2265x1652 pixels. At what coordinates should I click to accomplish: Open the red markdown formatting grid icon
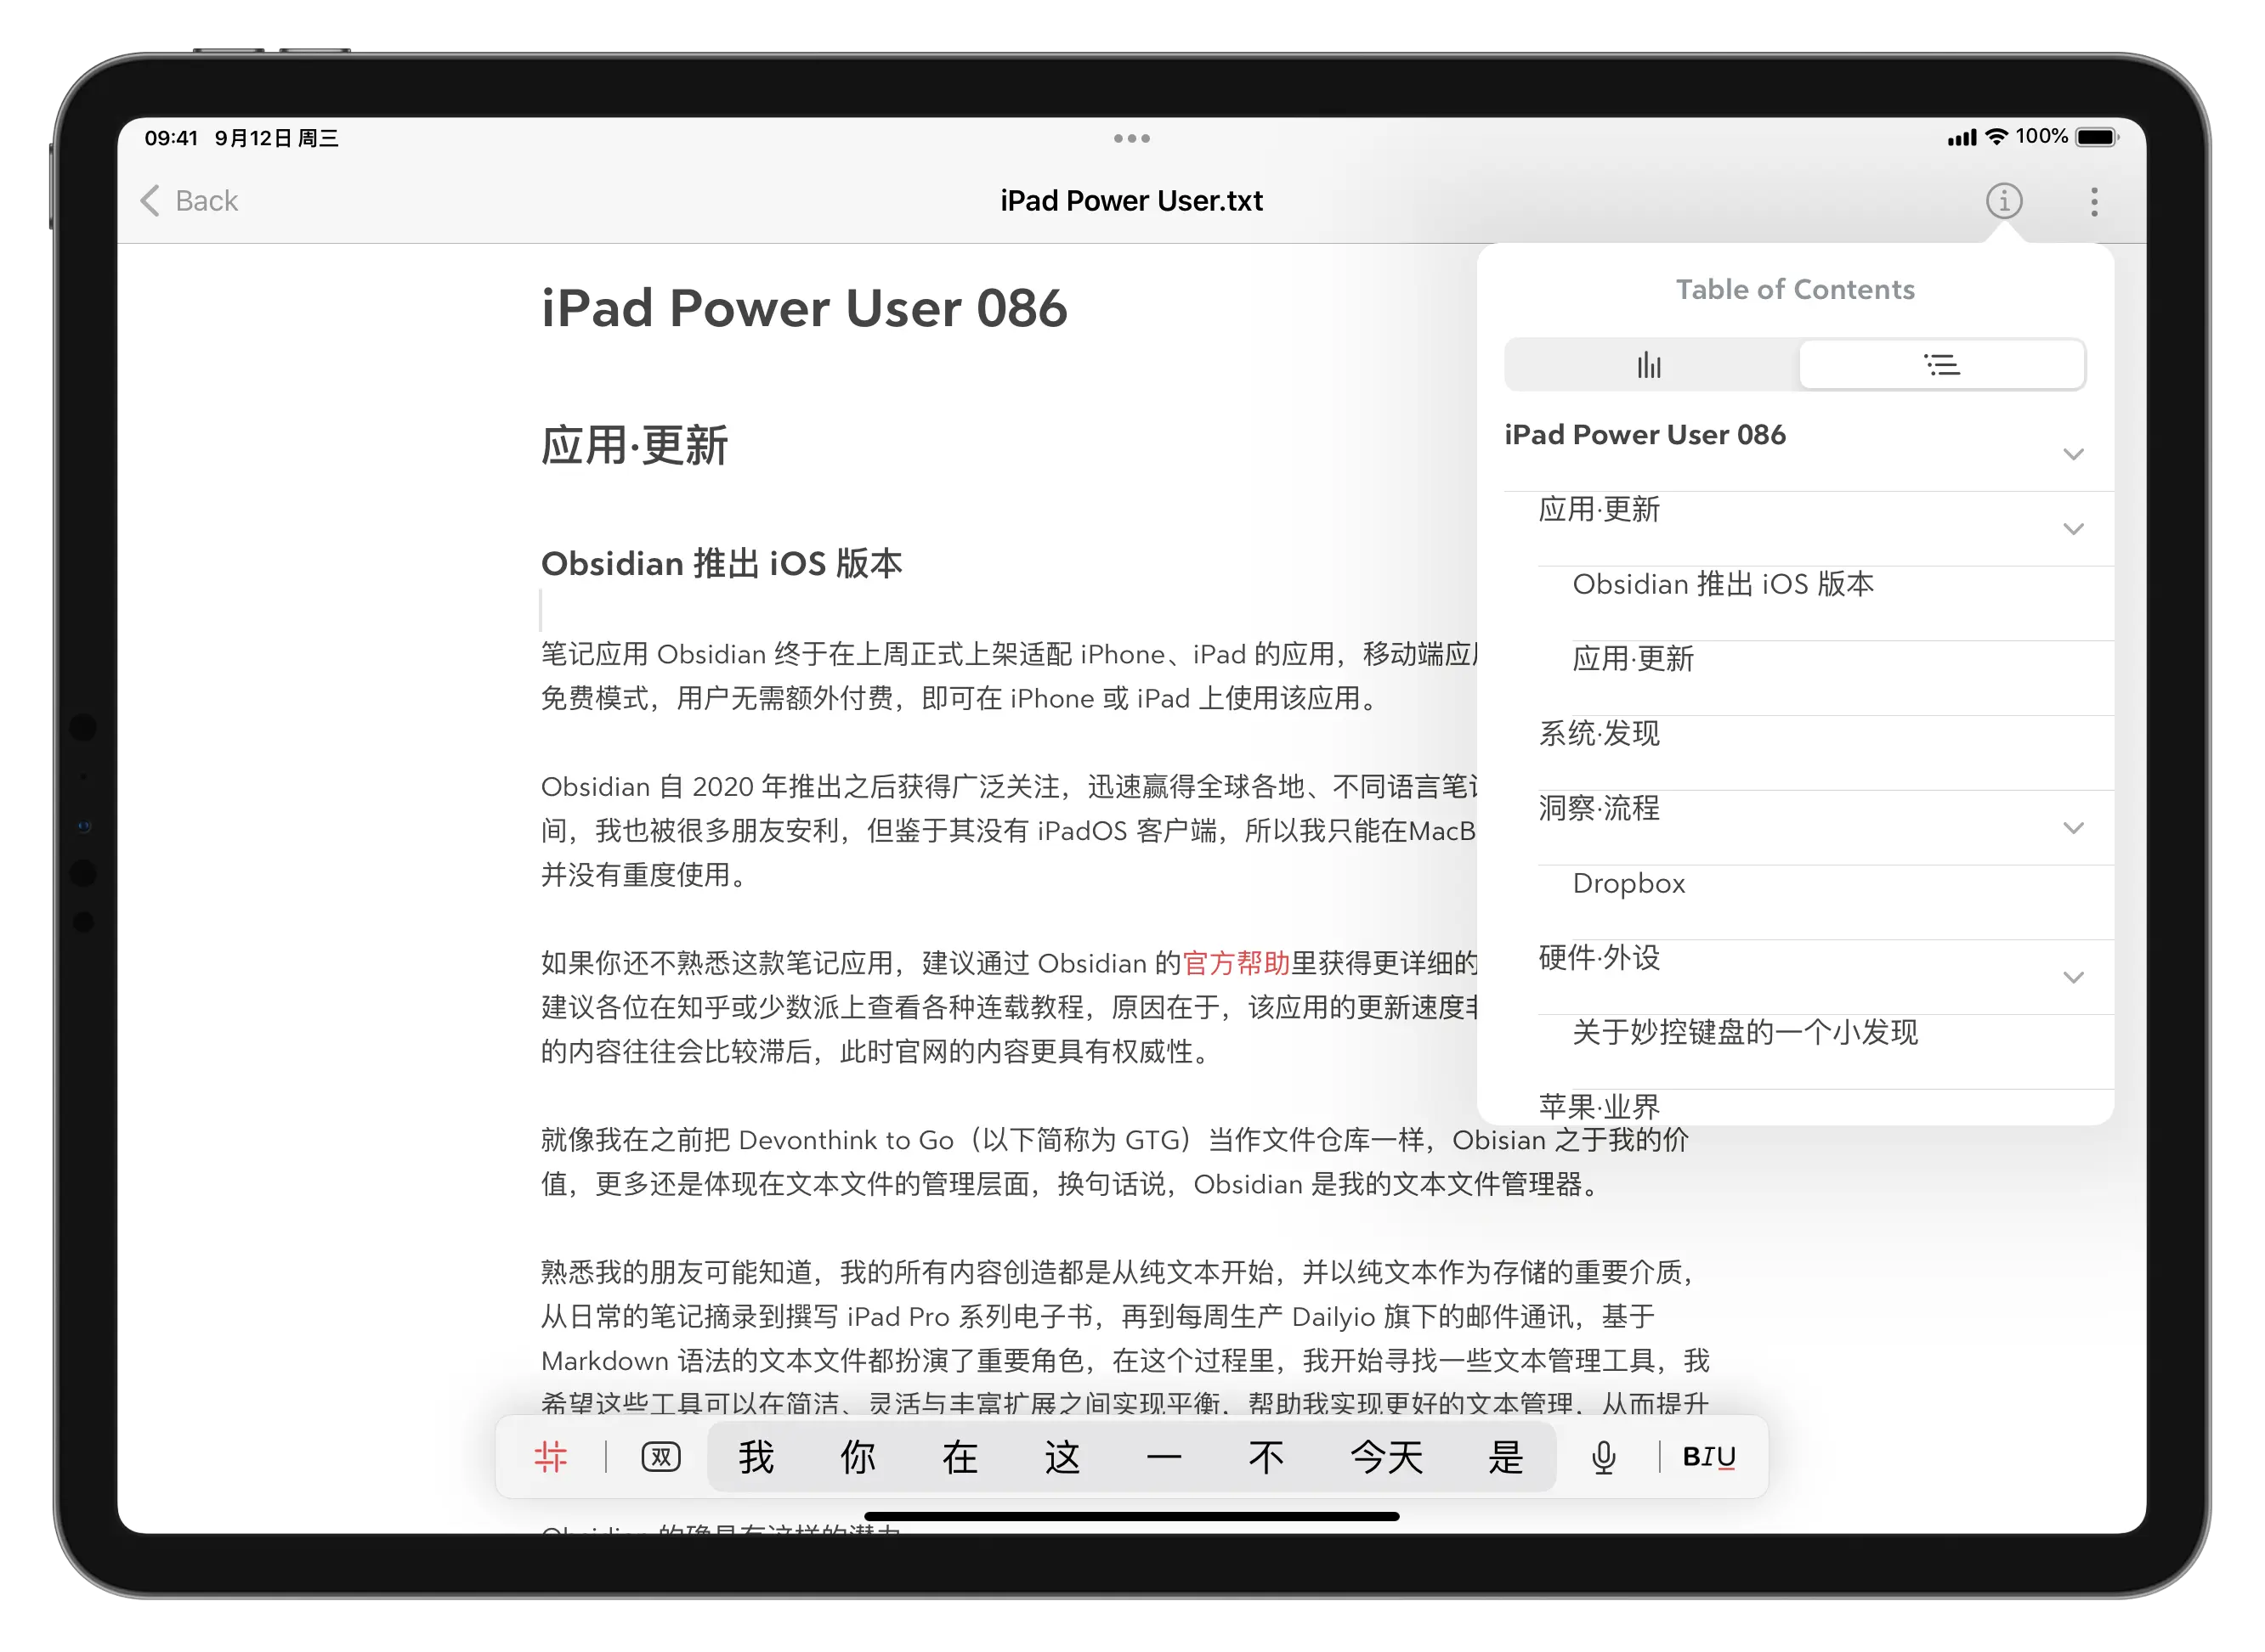point(550,1456)
